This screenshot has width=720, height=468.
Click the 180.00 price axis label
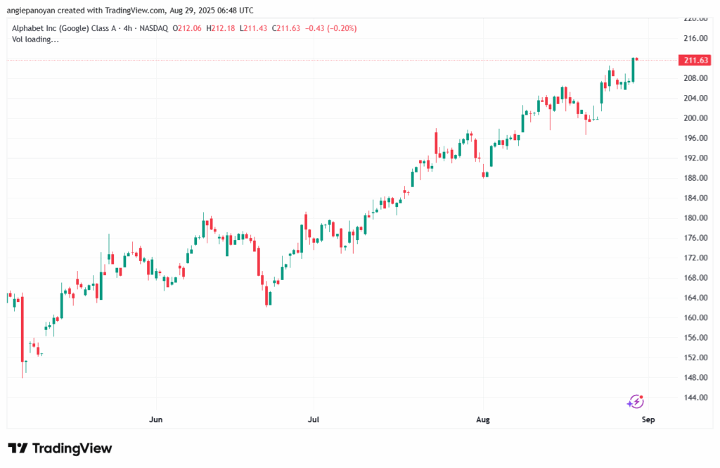(693, 218)
